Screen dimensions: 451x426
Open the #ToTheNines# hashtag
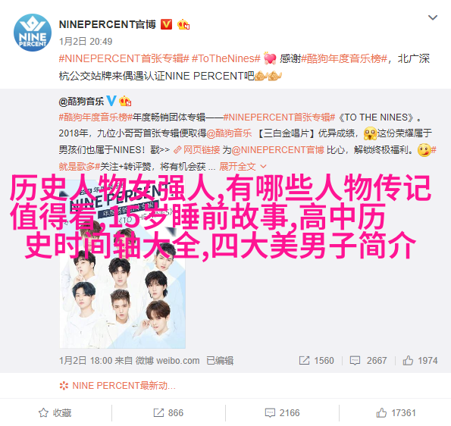226,58
